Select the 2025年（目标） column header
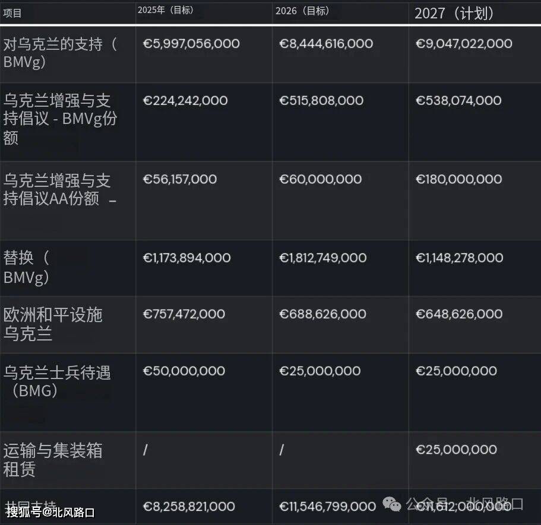Screen dimensions: 541x525 pos(166,10)
